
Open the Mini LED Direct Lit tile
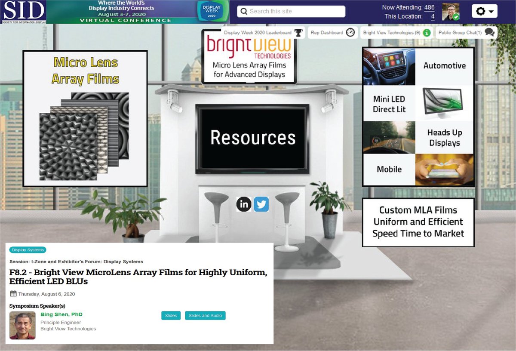click(389, 104)
